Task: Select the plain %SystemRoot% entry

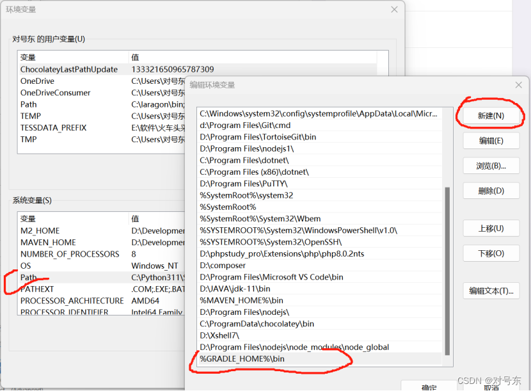Action: 319,207
